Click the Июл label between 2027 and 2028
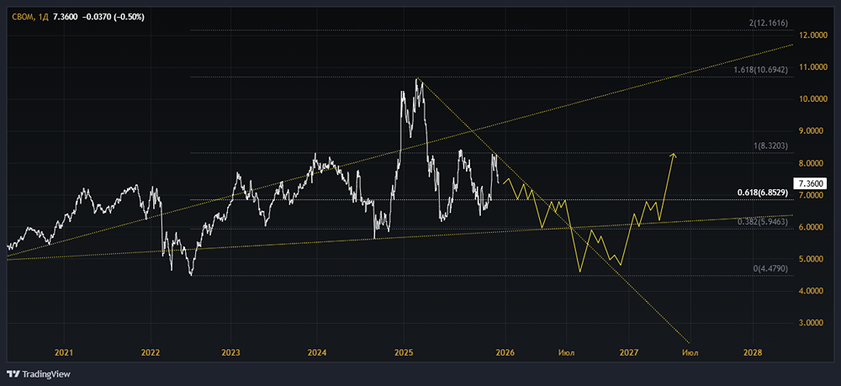This screenshot has width=841, height=386. tap(690, 352)
